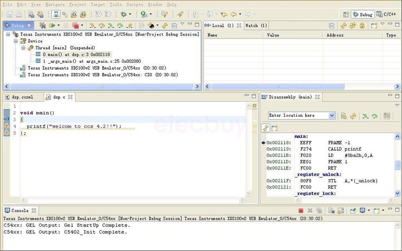
Task: Terminate the debug session with the red square
Action: click(77, 26)
